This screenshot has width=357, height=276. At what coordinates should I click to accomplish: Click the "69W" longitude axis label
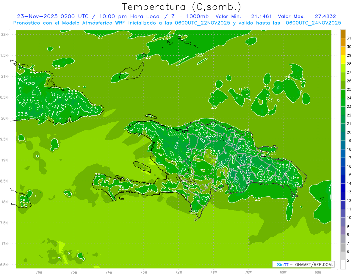[283, 272]
